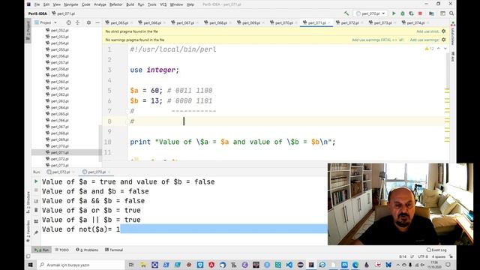Go to the next highlighted problem arrow
The width and height of the screenshot is (480, 270).
click(445, 49)
